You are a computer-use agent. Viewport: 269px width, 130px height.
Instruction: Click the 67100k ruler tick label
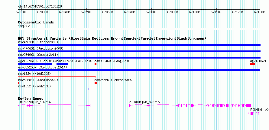pyautogui.click(x=194, y=12)
